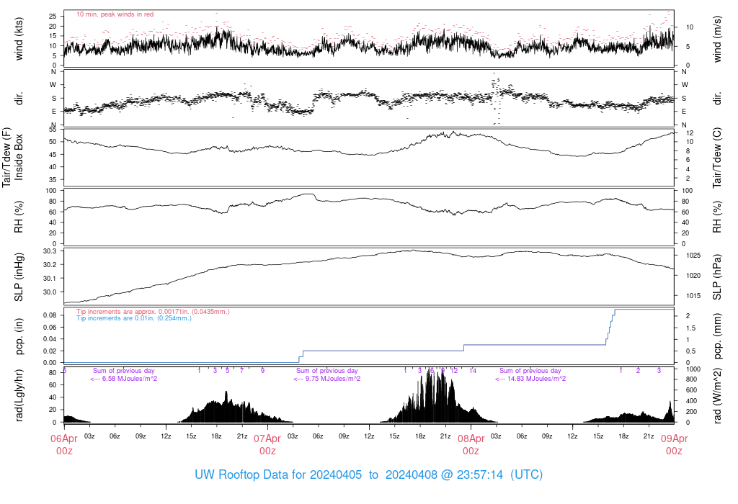Image resolution: width=738 pixels, height=504 pixels.
Task: Click the 'SLP (hPa)' right axis label
Action: (717, 277)
